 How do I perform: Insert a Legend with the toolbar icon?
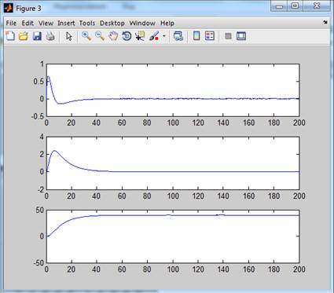pyautogui.click(x=210, y=35)
